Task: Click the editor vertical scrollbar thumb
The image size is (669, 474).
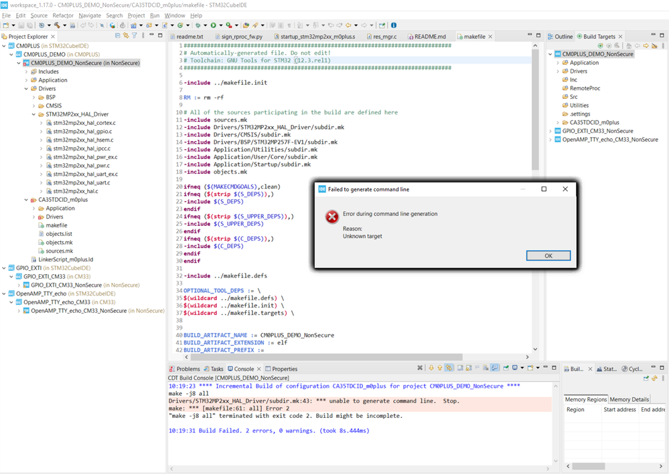Action: (x=536, y=110)
